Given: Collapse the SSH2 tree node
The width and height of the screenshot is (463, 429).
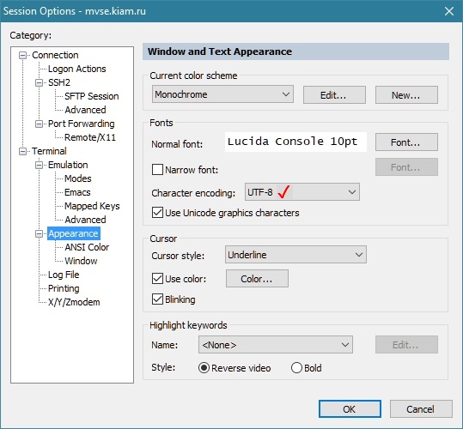Looking at the screenshot, I should click(39, 83).
